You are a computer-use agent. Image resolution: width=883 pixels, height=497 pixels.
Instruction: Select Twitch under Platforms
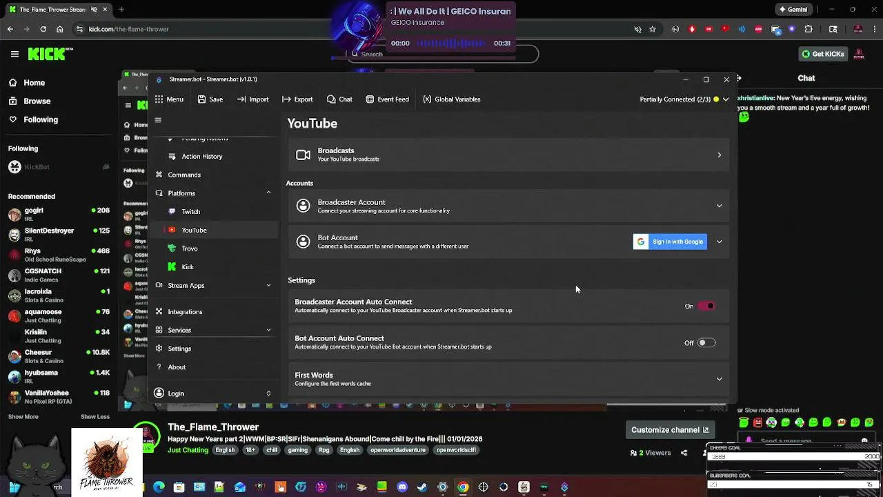click(x=191, y=212)
